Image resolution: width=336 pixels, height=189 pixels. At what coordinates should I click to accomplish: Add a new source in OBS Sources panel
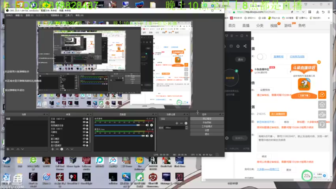(52, 149)
